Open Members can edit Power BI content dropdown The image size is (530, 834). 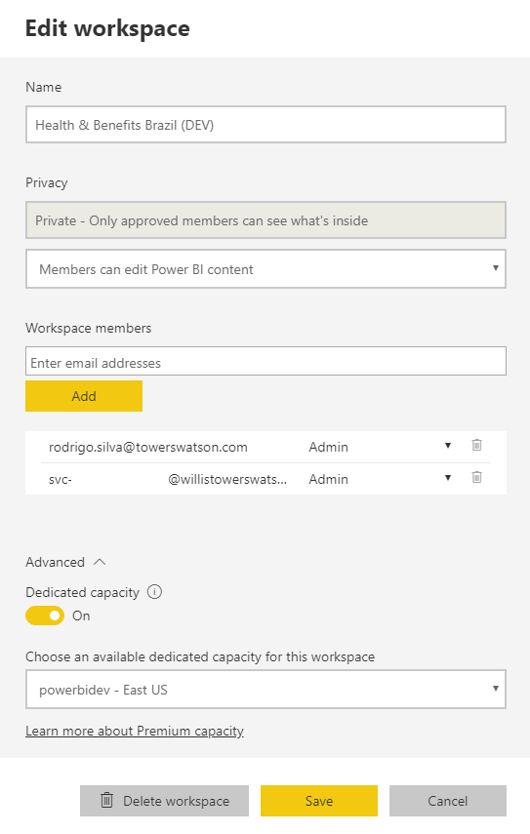pos(265,269)
